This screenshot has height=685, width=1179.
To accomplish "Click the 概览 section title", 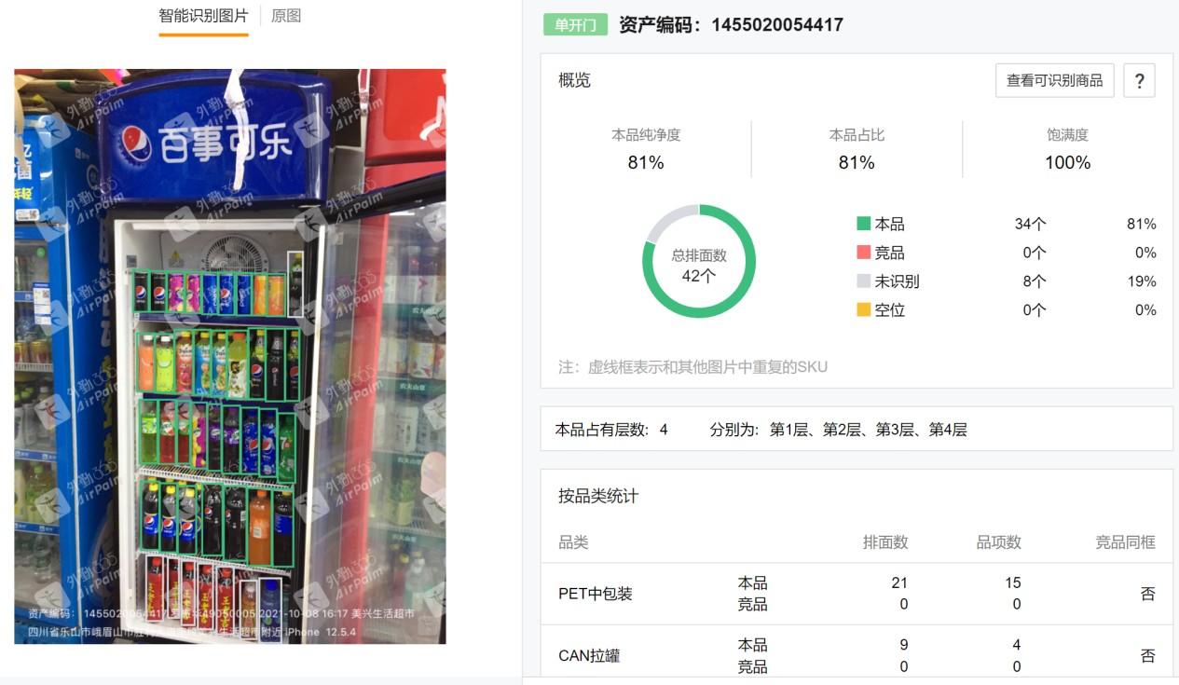I will coord(574,80).
